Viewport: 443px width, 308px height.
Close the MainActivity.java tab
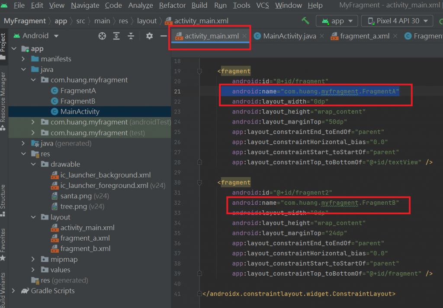click(322, 36)
